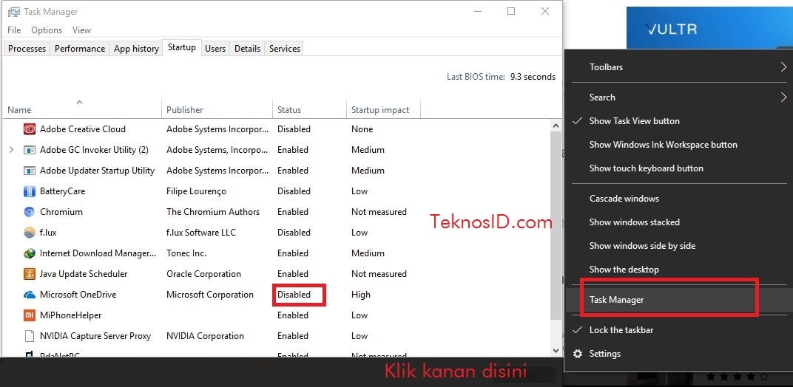
Task: Click the Chromium icon
Action: (30, 212)
